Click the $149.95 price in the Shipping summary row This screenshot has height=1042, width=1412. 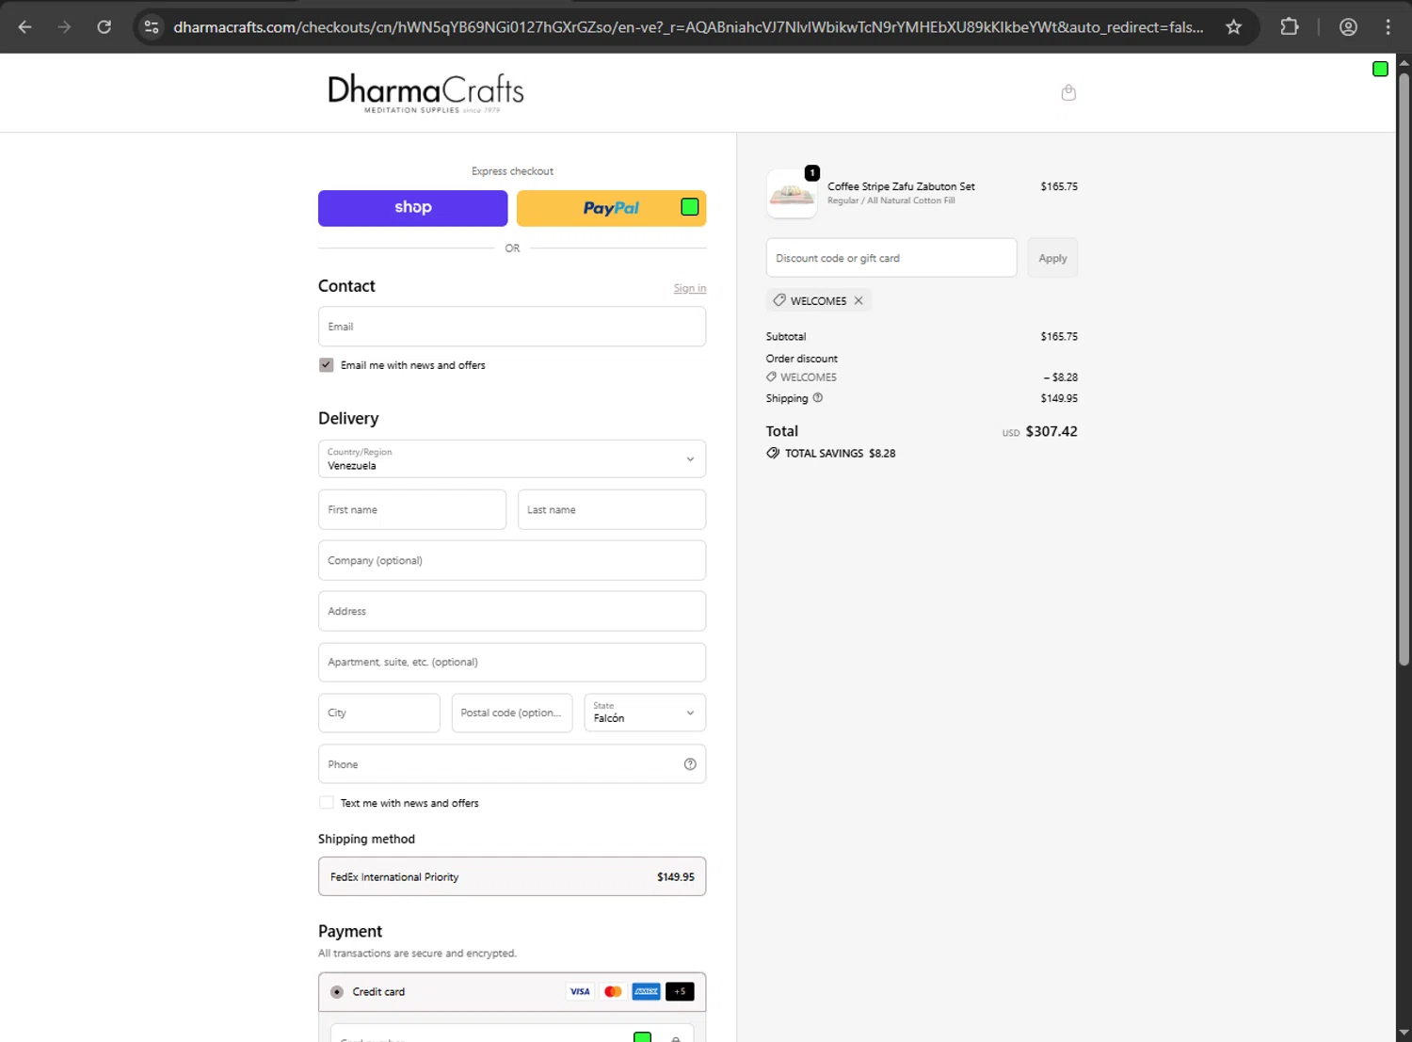[x=1059, y=399]
